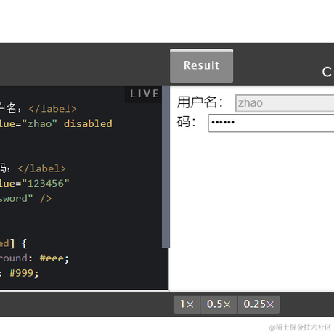Click the sword" /> closing tag line
Image resolution: width=334 pixels, height=334 pixels.
tap(25, 198)
